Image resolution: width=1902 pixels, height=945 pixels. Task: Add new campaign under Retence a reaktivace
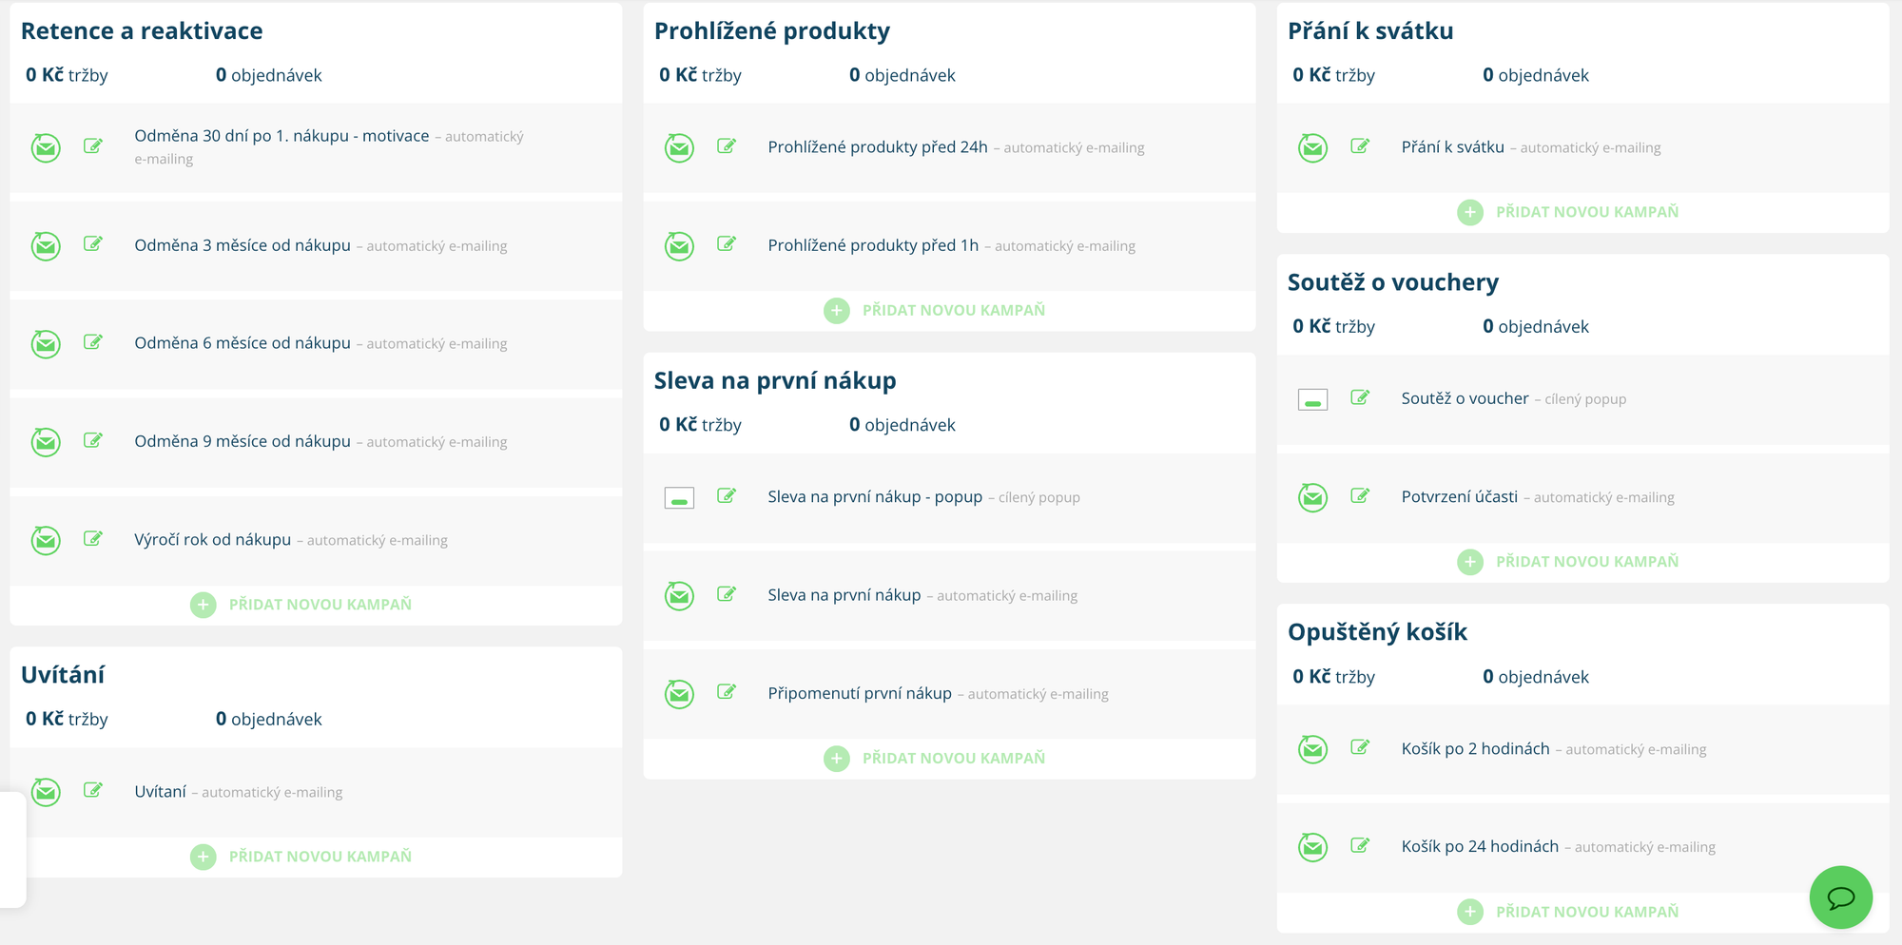tap(320, 605)
